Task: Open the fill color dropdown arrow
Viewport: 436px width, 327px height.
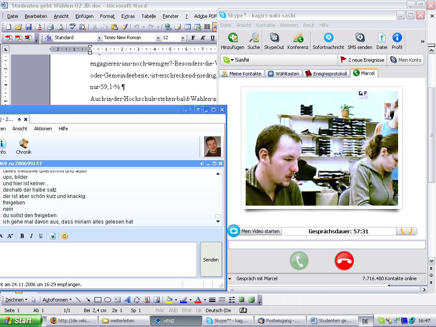Action: pyautogui.click(x=176, y=300)
